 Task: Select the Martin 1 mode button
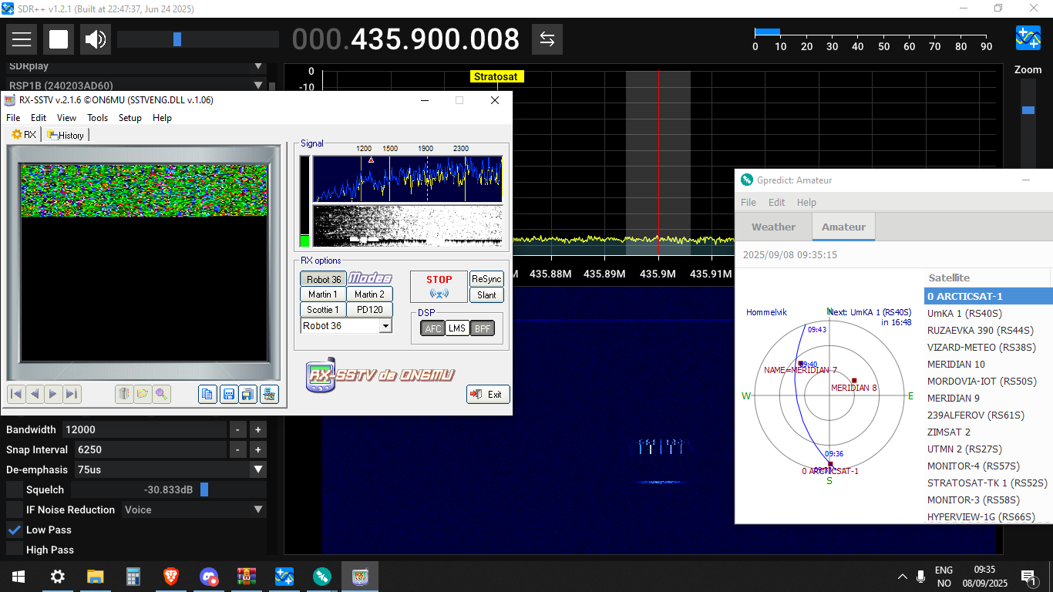tap(323, 294)
